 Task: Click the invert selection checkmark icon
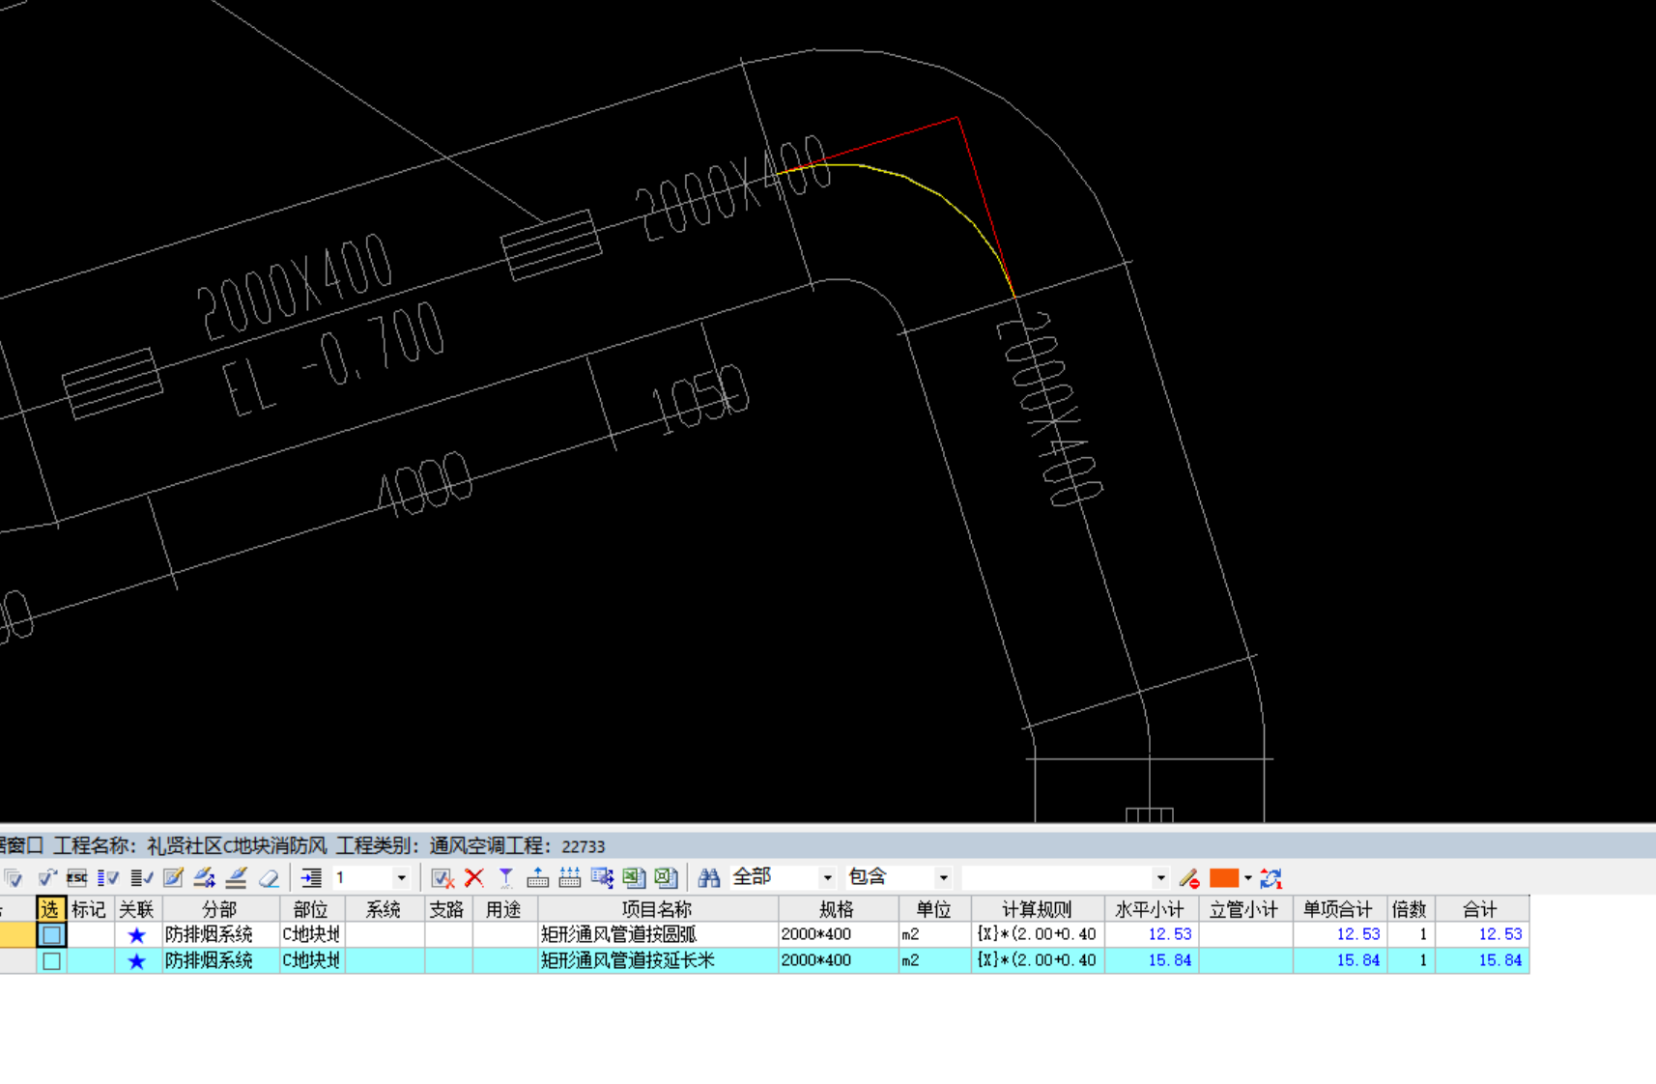coord(46,878)
